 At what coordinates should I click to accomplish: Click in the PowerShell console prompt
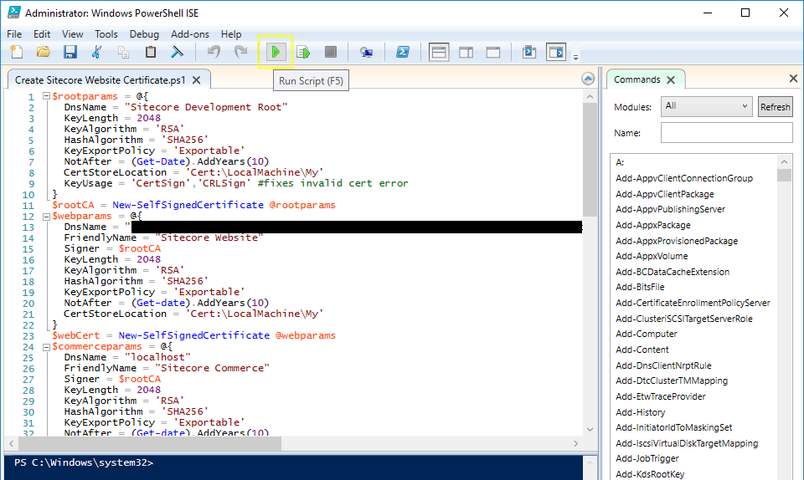coord(293,467)
